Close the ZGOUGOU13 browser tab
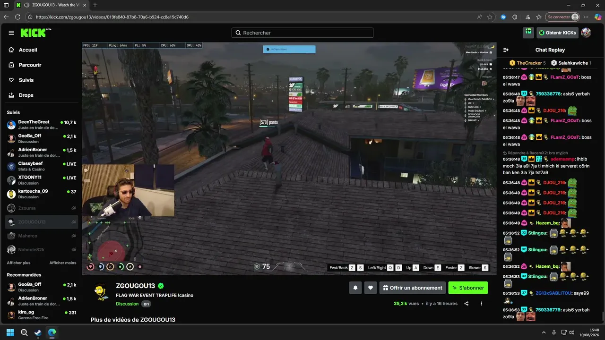 tap(84, 5)
